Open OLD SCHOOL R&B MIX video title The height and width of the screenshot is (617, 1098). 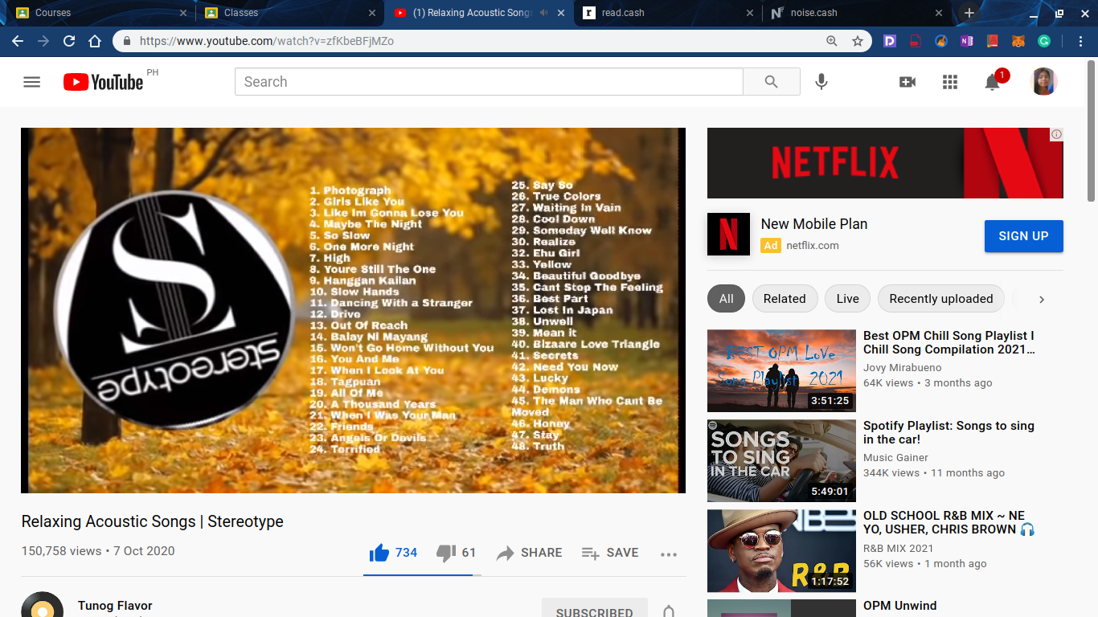pos(949,522)
